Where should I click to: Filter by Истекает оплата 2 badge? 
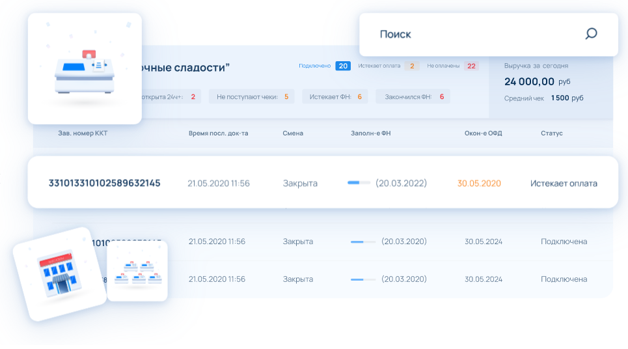click(389, 66)
